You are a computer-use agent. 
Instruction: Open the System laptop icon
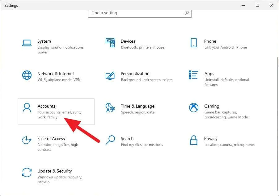[x=27, y=43]
